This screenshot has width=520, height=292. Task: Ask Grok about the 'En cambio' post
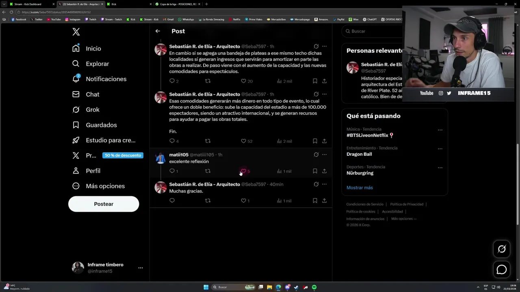click(x=316, y=46)
